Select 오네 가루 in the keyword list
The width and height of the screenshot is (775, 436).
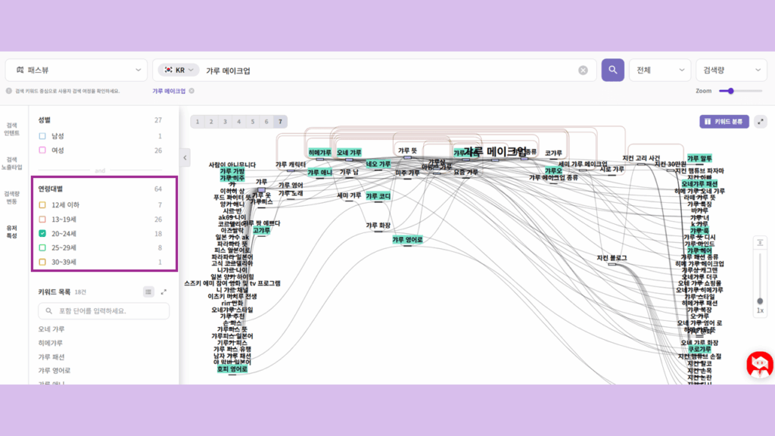[x=51, y=329]
